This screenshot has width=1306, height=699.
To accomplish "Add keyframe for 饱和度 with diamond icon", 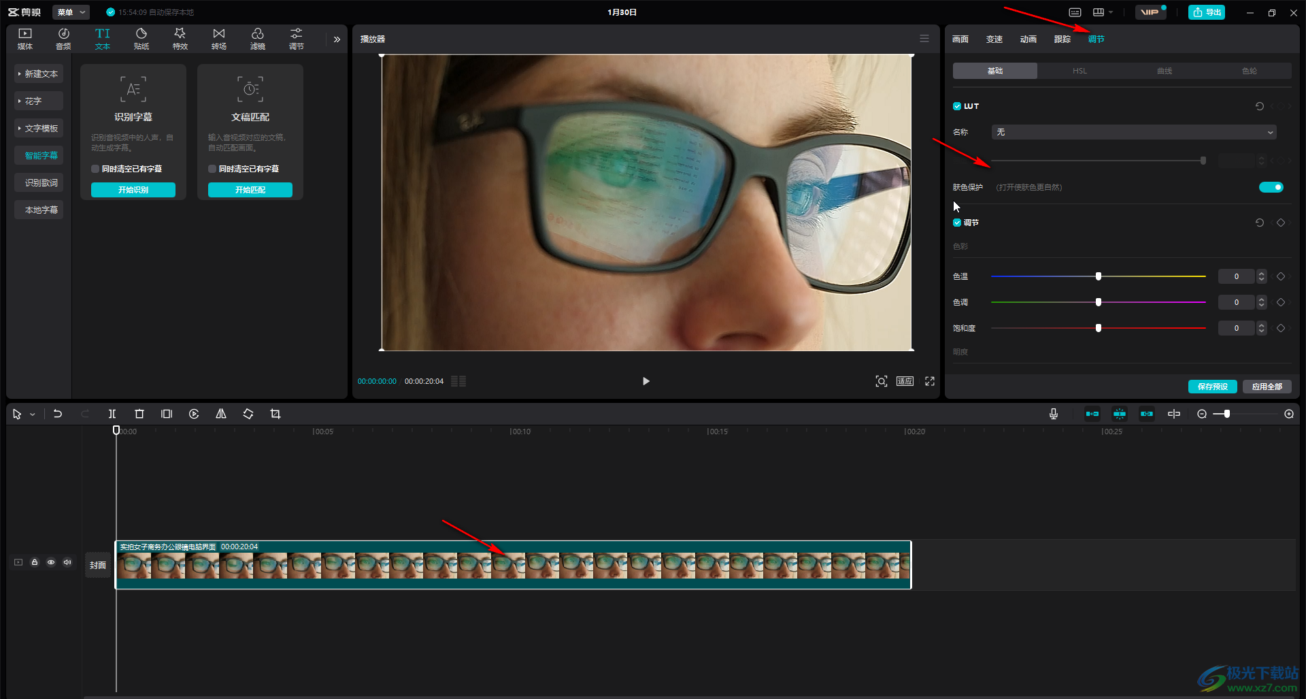I will [x=1281, y=328].
